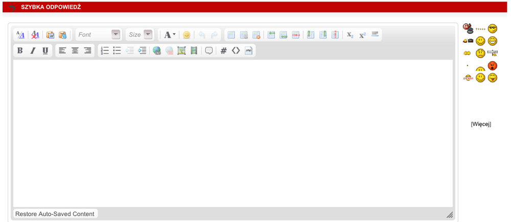Viewport: 511px width, 222px height.
Task: Click the Decrease Indent icon
Action: (x=130, y=50)
